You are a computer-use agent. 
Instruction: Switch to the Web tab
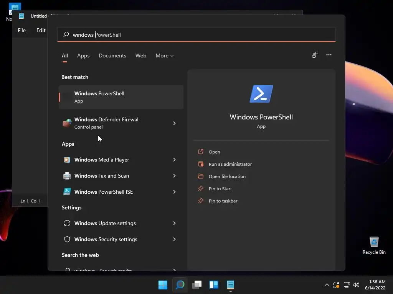pos(141,56)
